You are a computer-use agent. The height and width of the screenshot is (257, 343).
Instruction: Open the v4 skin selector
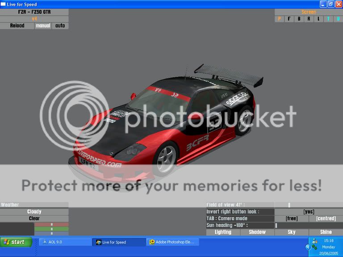point(34,19)
